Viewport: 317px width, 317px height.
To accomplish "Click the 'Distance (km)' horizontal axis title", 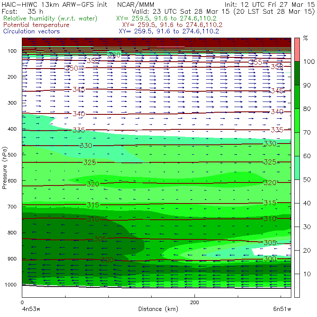I will coord(158,309).
